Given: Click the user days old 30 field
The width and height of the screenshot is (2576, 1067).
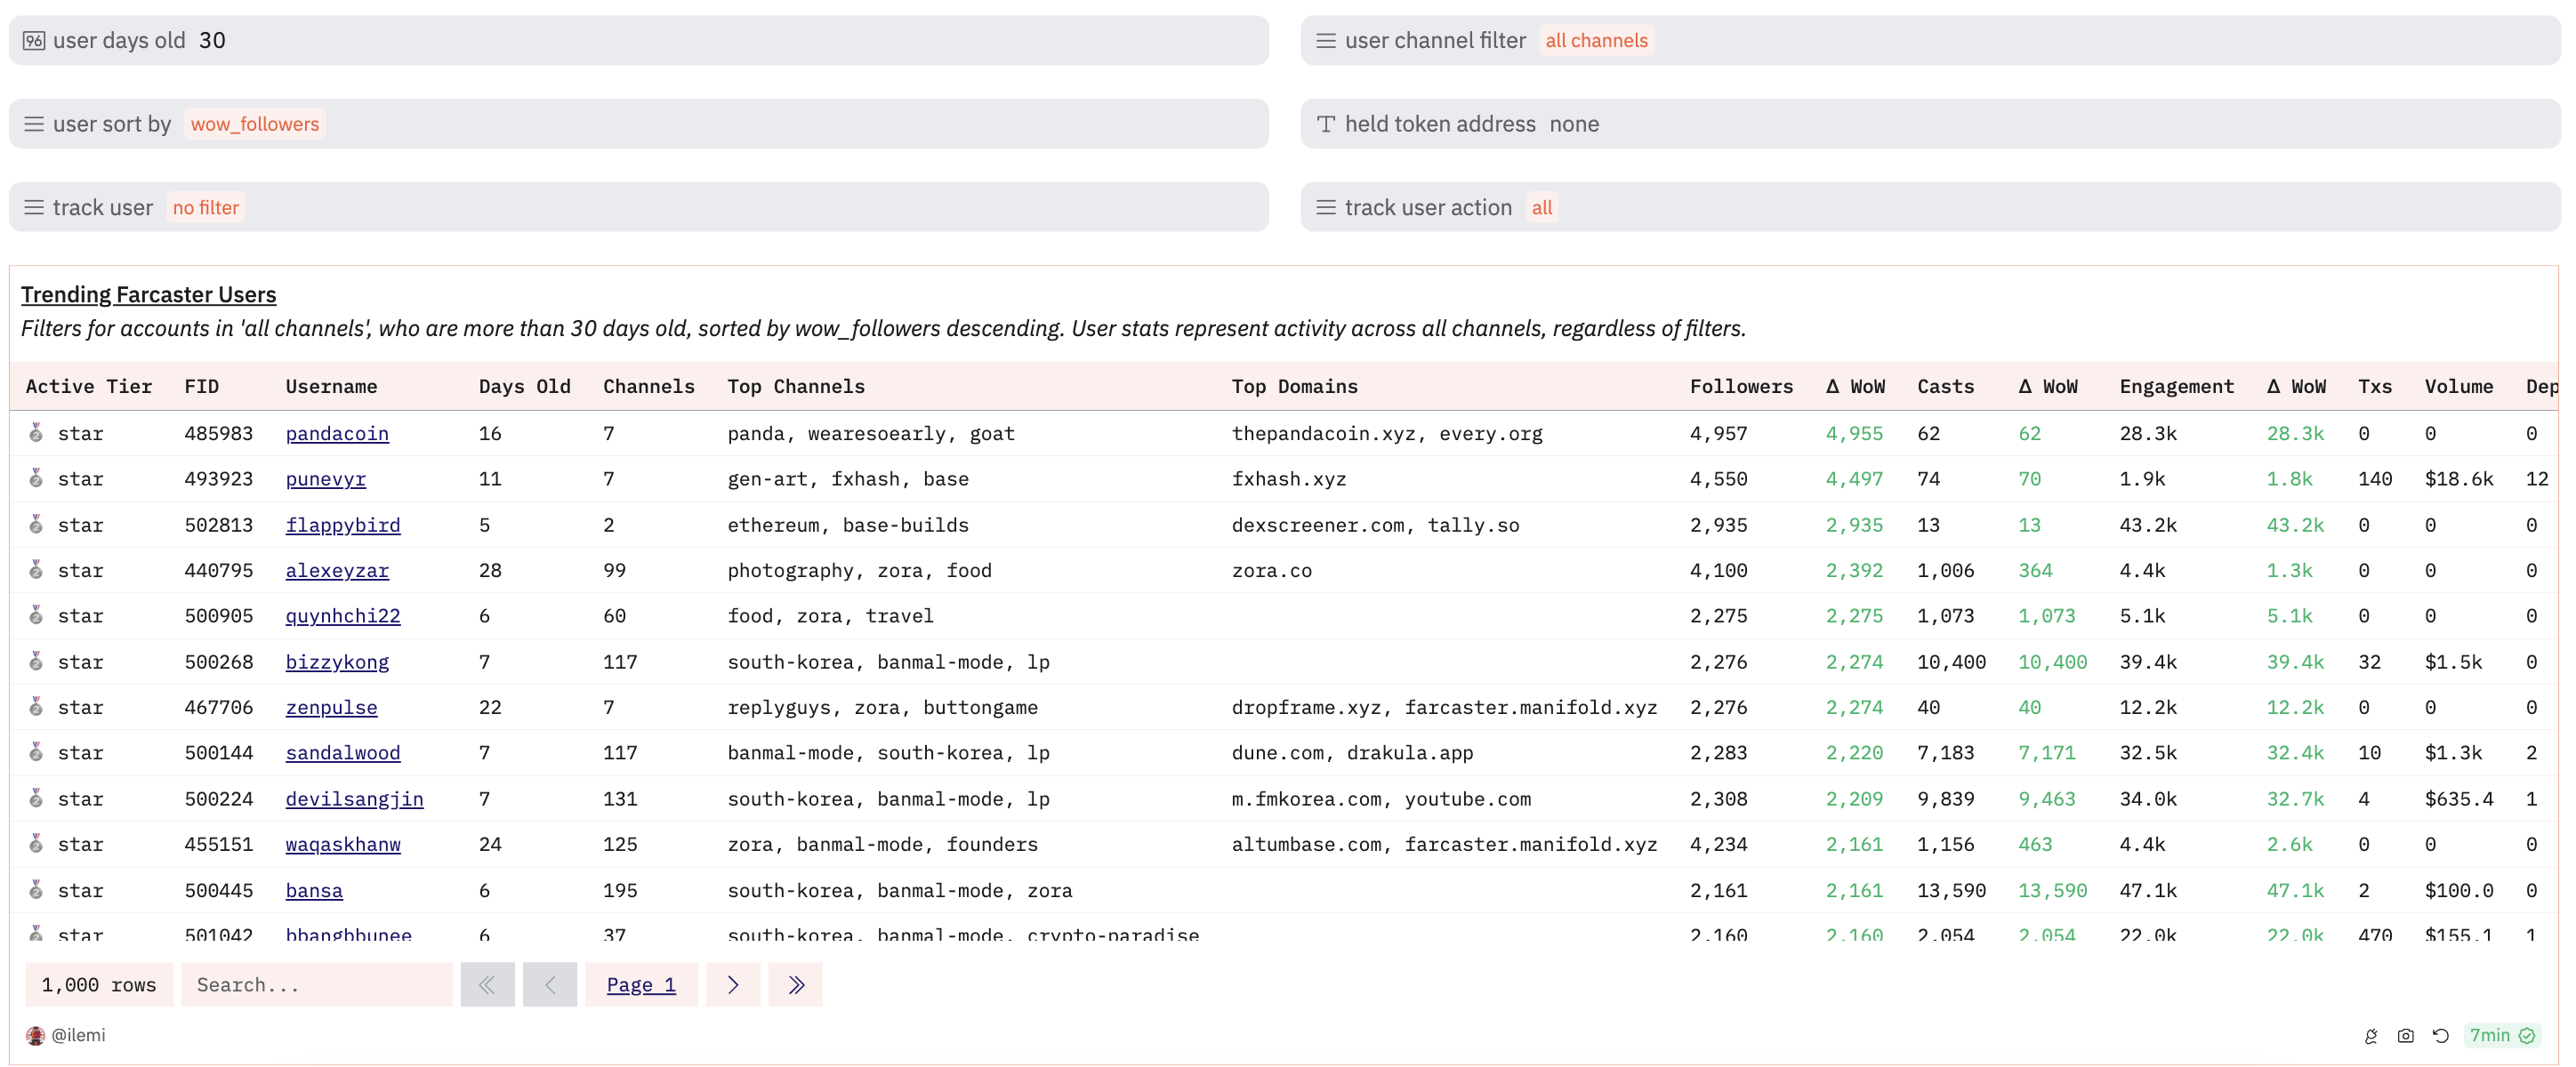Looking at the screenshot, I should click(x=639, y=41).
